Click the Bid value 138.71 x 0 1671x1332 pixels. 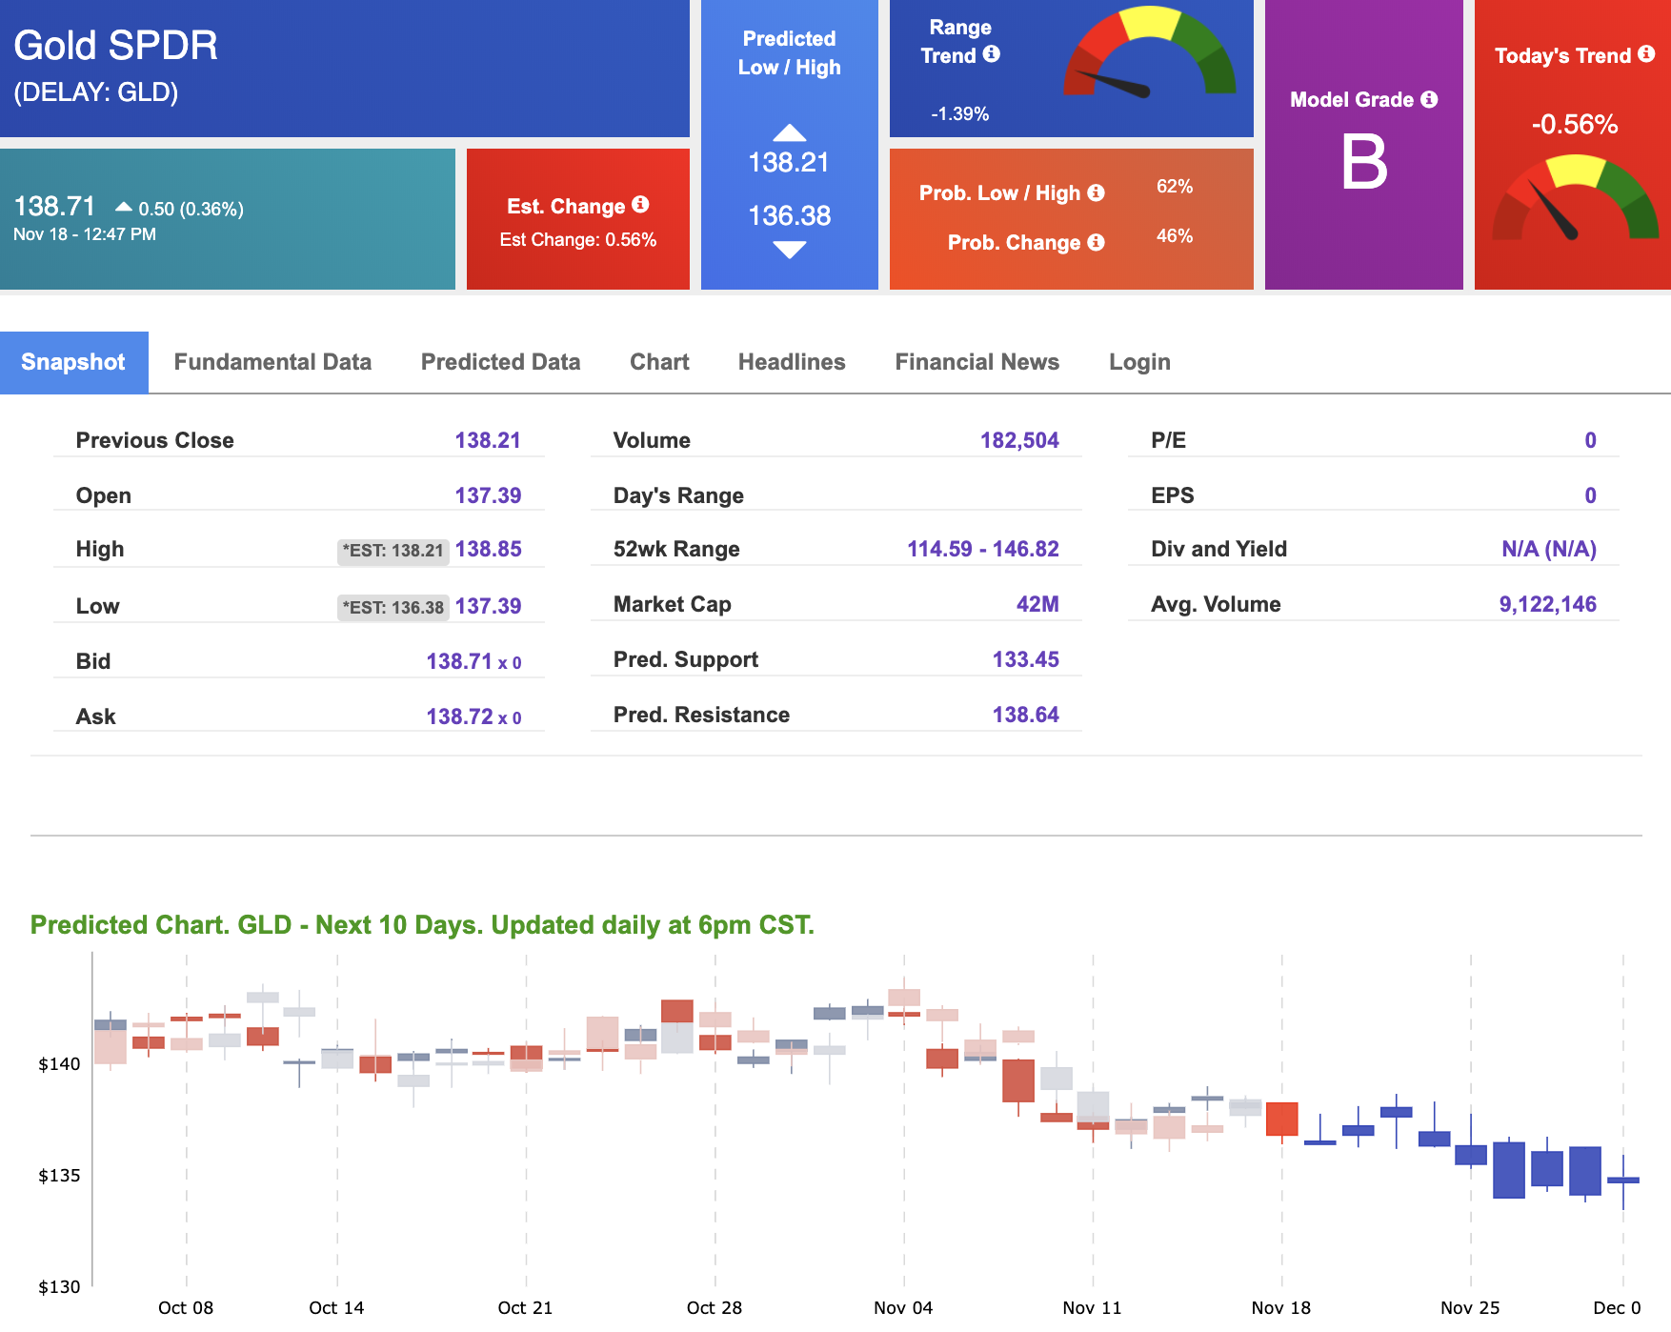pyautogui.click(x=473, y=661)
